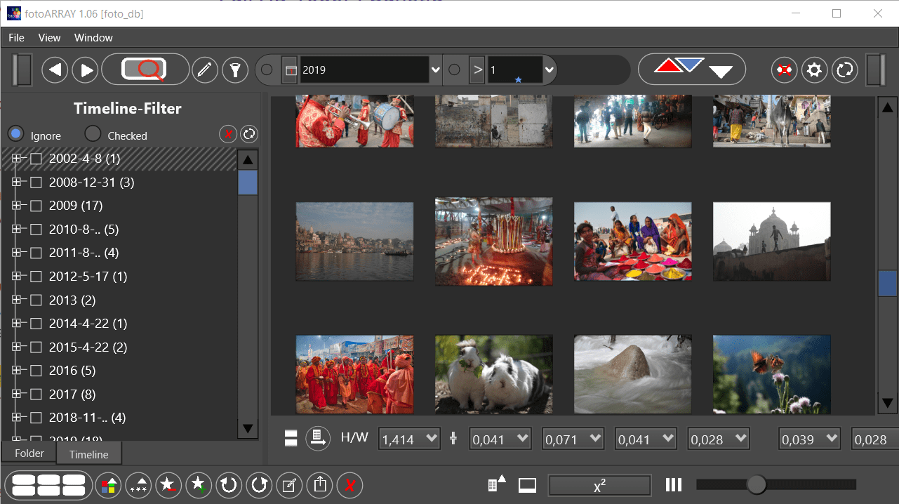Viewport: 899px width, 504px height.
Task: Check the 2016 (5) checkbox
Action: (x=36, y=371)
